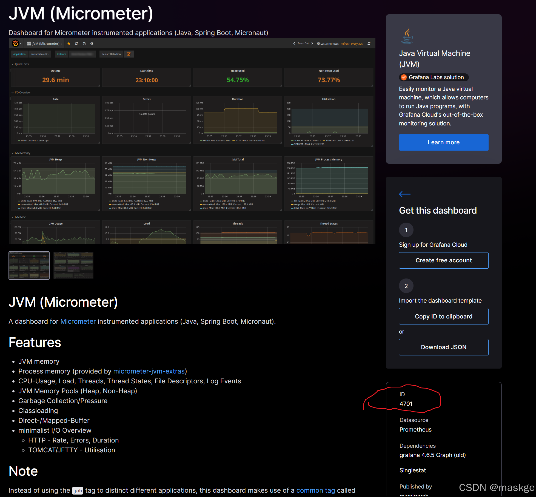This screenshot has height=497, width=536.
Task: Click Copy ID to clipboard
Action: (443, 316)
